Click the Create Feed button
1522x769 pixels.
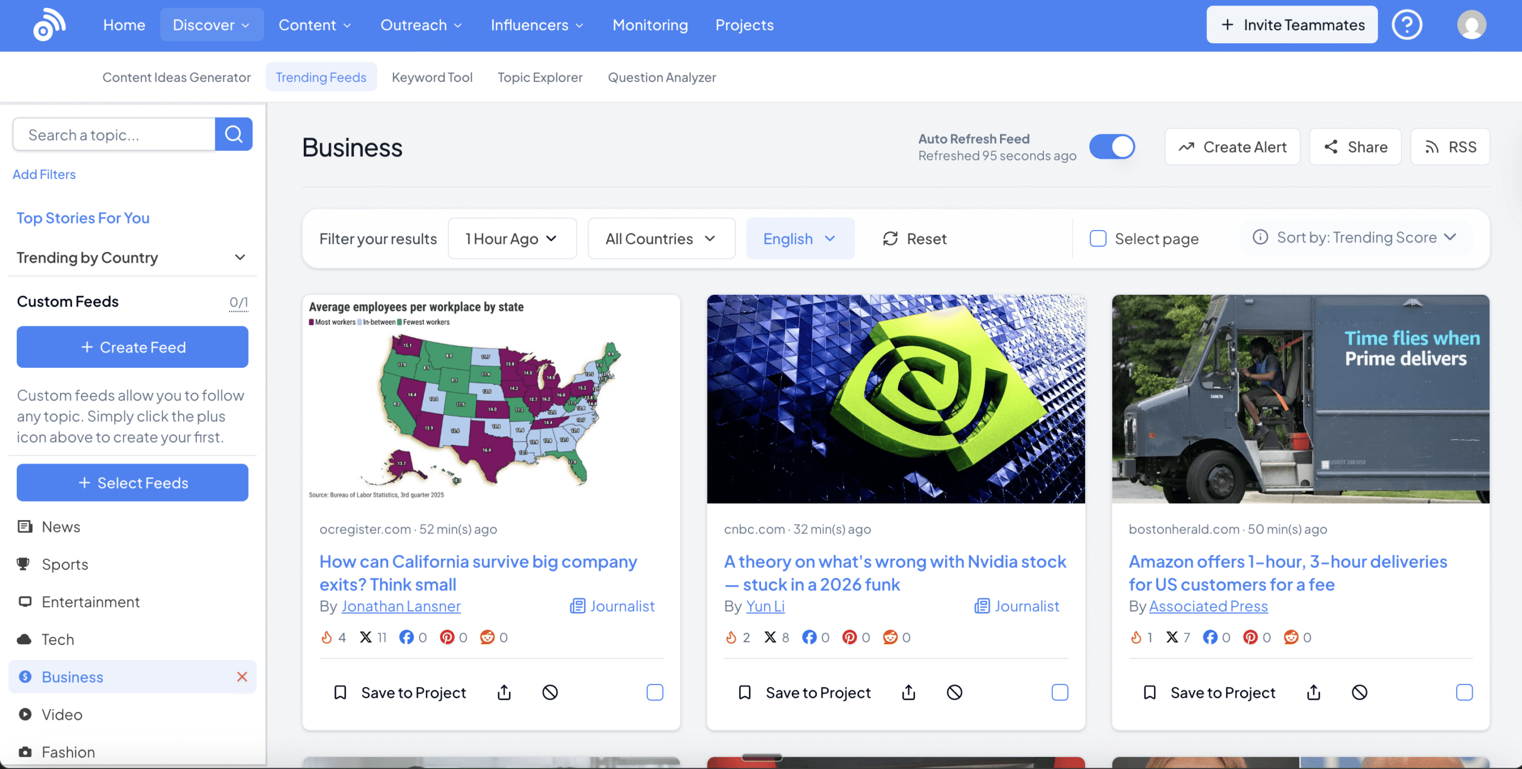(x=133, y=347)
